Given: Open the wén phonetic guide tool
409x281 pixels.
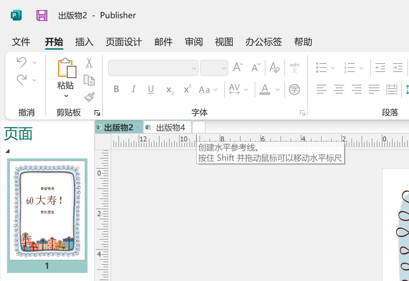Looking at the screenshot, I should (x=295, y=68).
